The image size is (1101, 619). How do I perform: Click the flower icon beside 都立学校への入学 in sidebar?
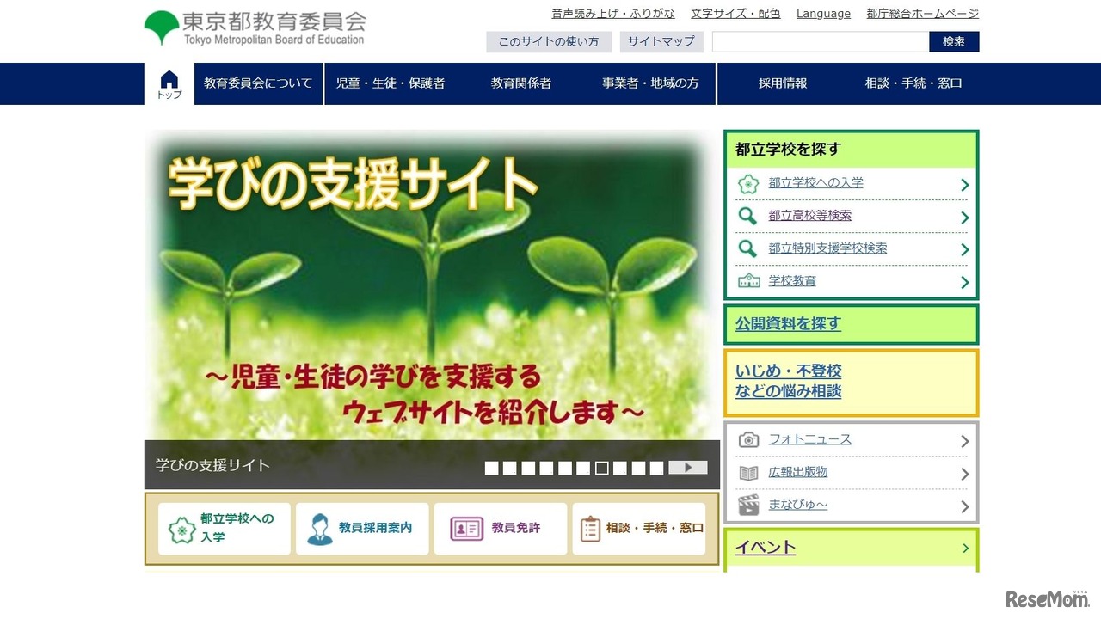coord(748,184)
